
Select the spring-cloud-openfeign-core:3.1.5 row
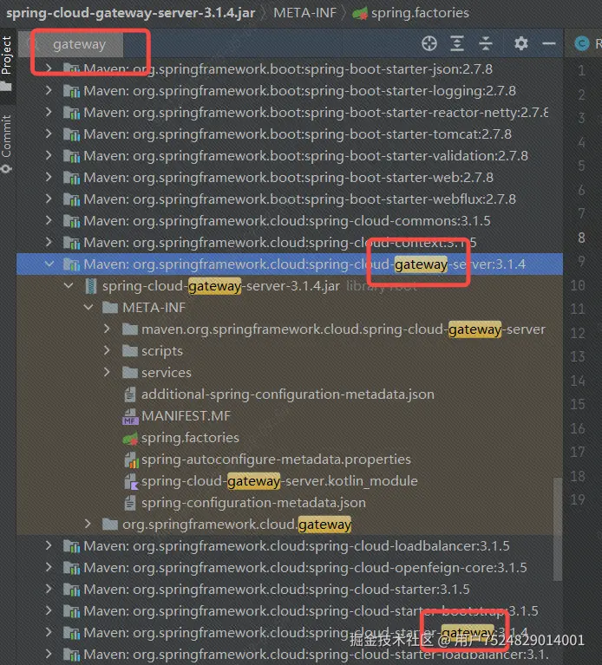coord(290,567)
